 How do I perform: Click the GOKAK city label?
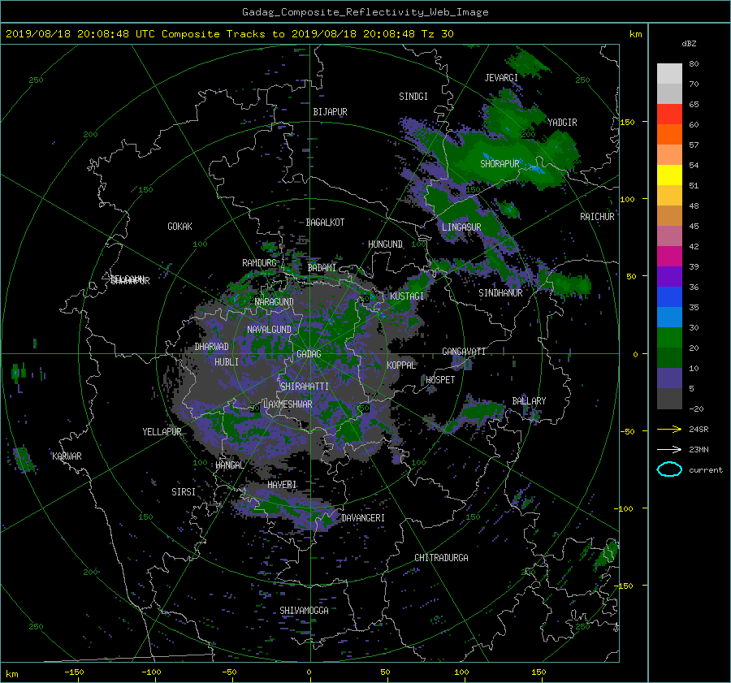click(180, 226)
